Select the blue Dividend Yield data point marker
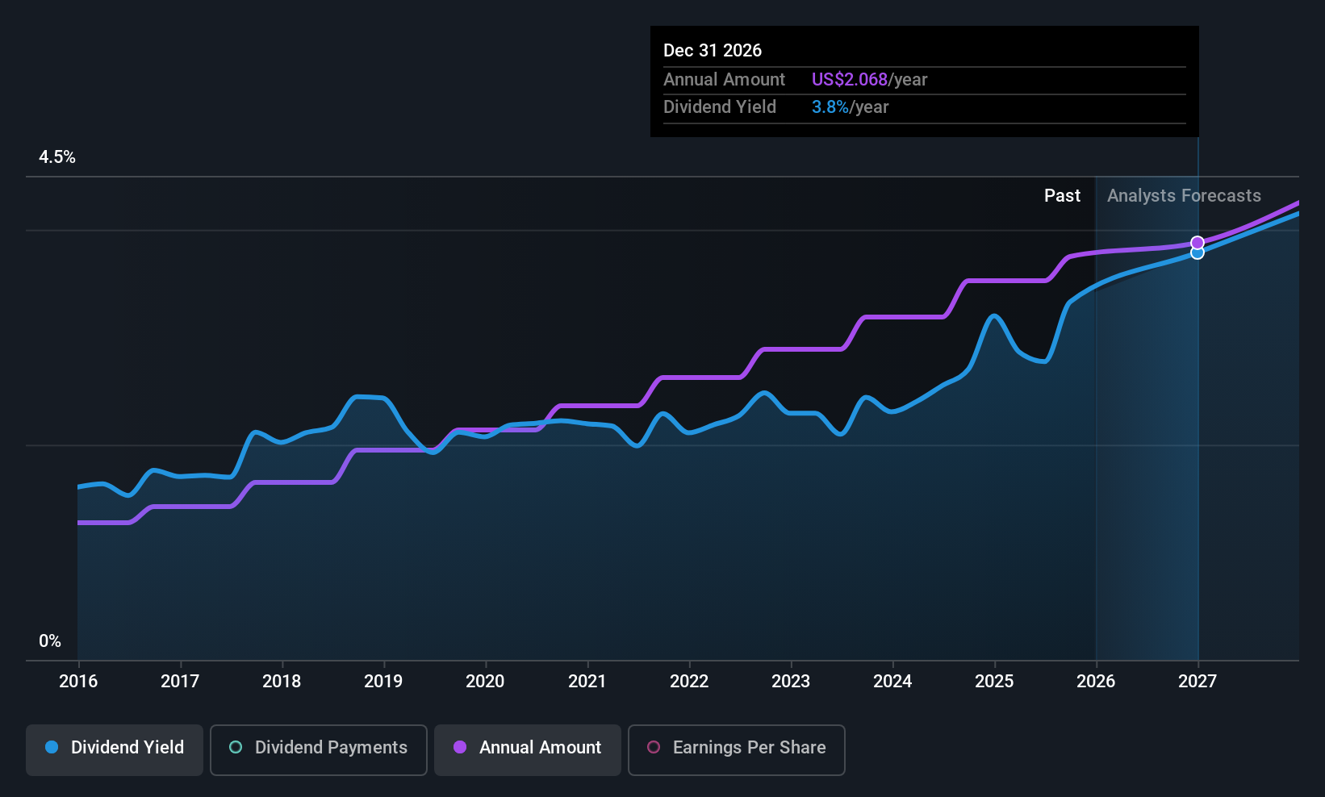 (x=1198, y=253)
